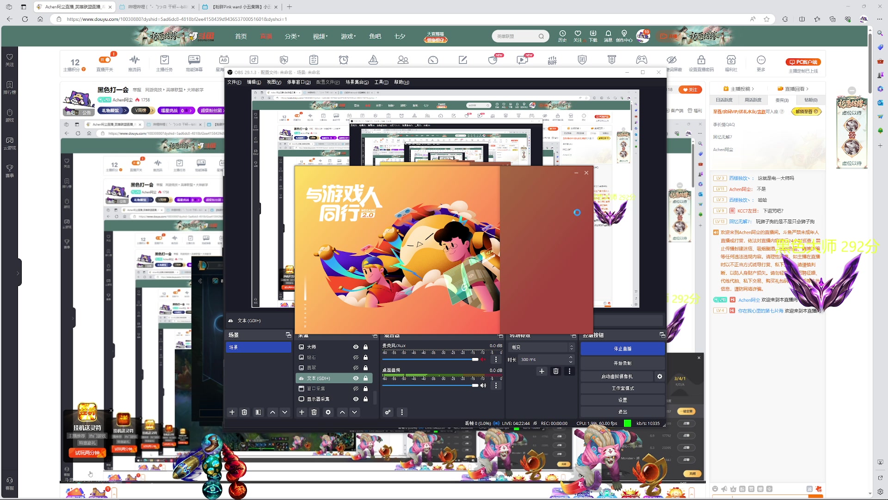
Task: Open 主播任务 tasks icon
Action: 164,63
